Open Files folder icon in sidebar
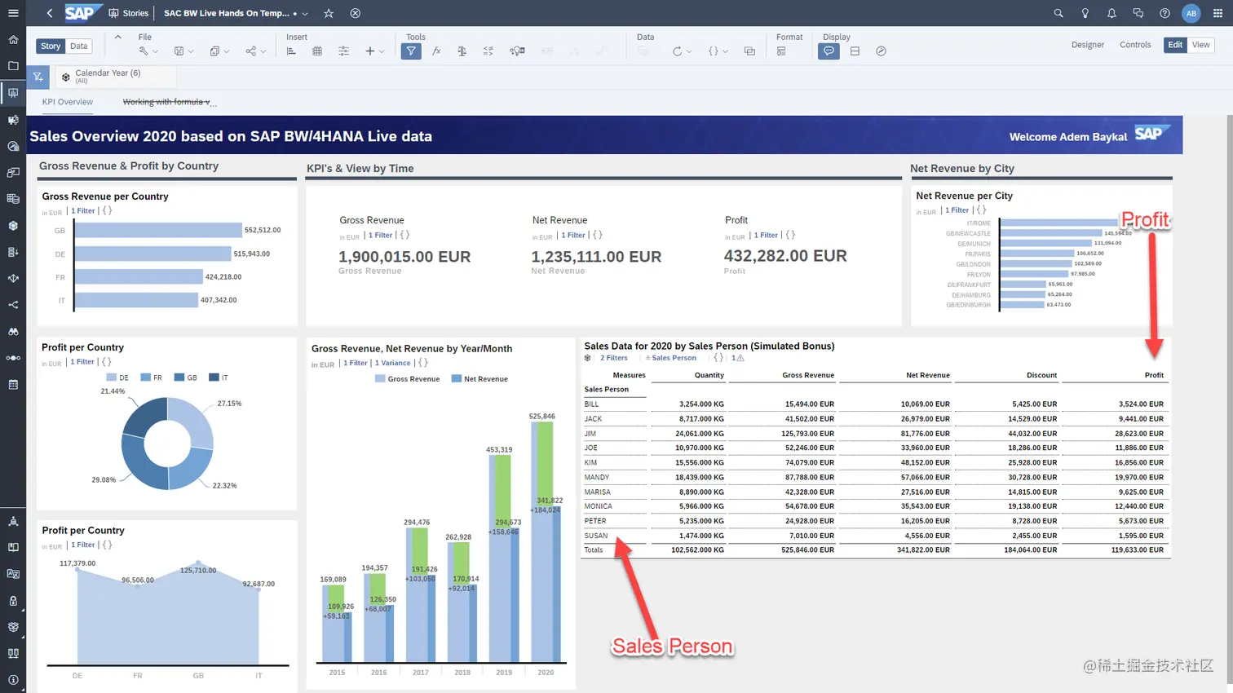Viewport: 1233px width, 693px height. (13, 65)
